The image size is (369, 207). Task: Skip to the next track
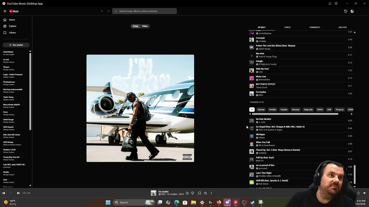[x=18, y=193]
